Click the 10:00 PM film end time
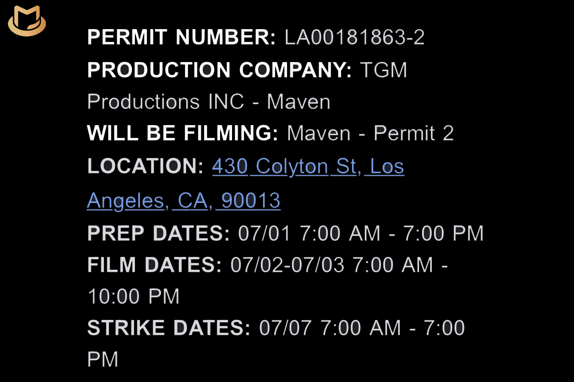 [x=133, y=297]
